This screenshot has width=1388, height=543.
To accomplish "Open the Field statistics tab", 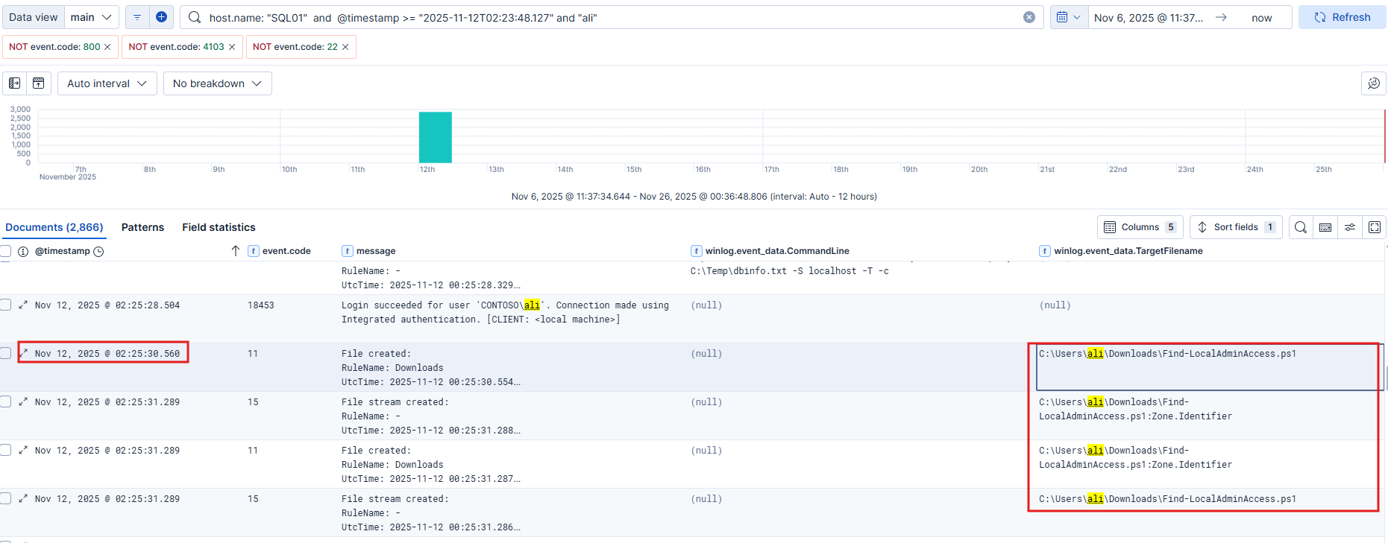I will [x=219, y=227].
